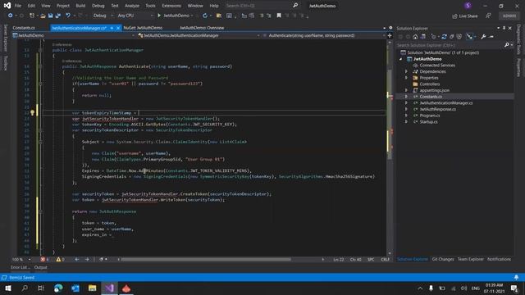The height and width of the screenshot is (295, 525).
Task: Click the toolbar Restart/refresh circular arrow icon
Action: (x=205, y=16)
